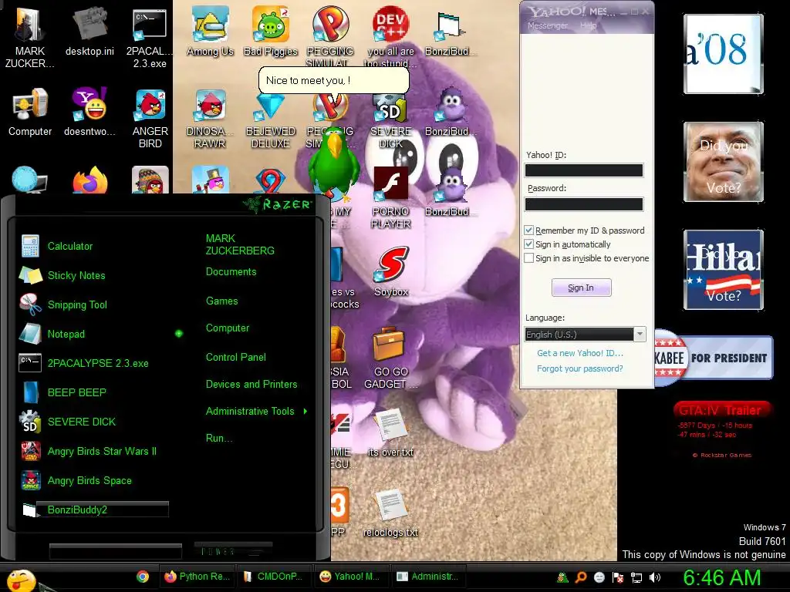Click the BonziBuddy2 Start menu entry
The image size is (790, 592).
pos(93,510)
